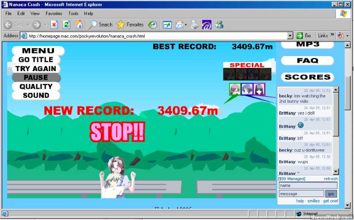The height and width of the screenshot is (220, 354).
Task: Toggle the game PAUSE button
Action: tap(36, 78)
